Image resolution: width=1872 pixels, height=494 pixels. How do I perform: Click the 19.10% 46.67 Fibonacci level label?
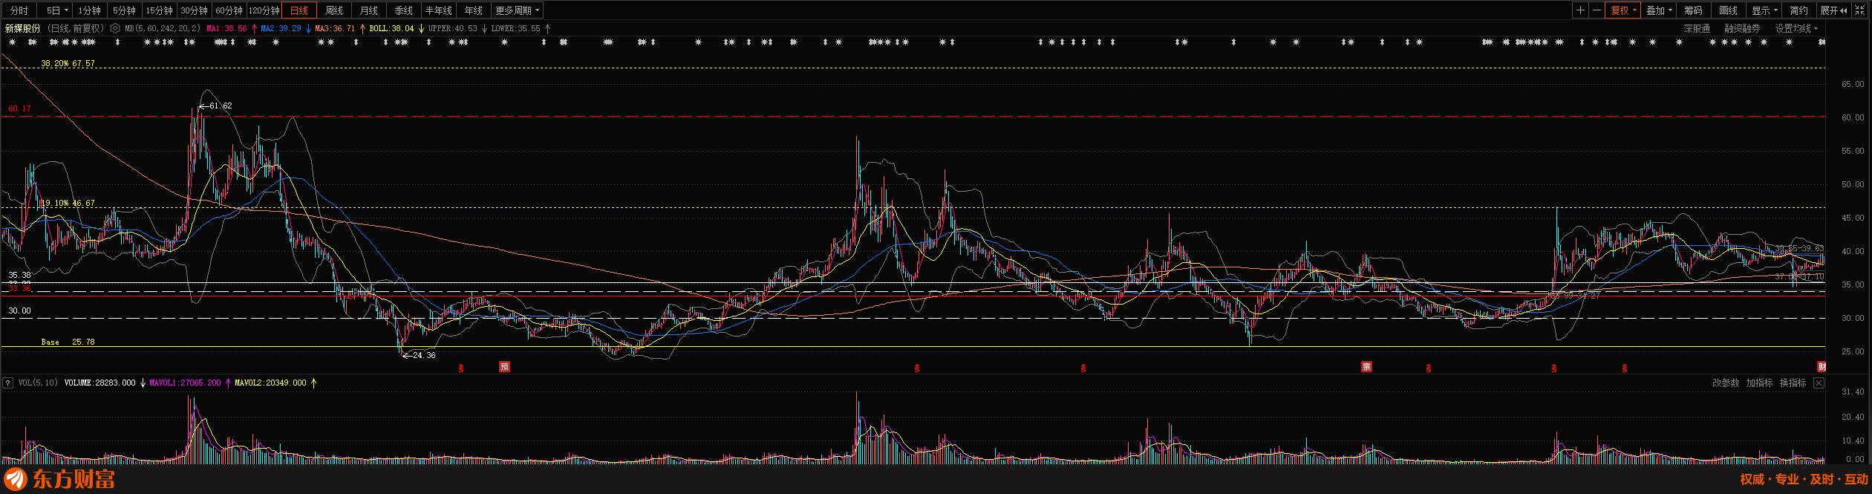(68, 204)
